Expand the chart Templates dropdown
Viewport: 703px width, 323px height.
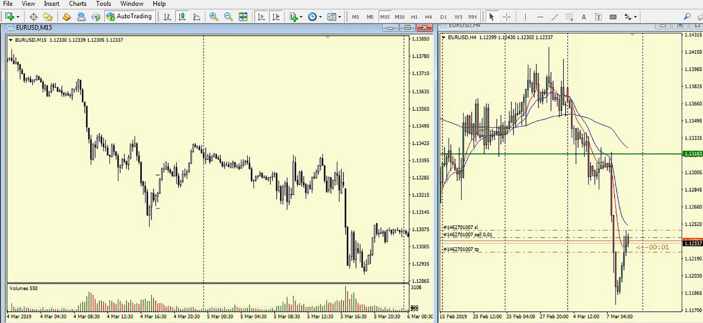[x=340, y=17]
